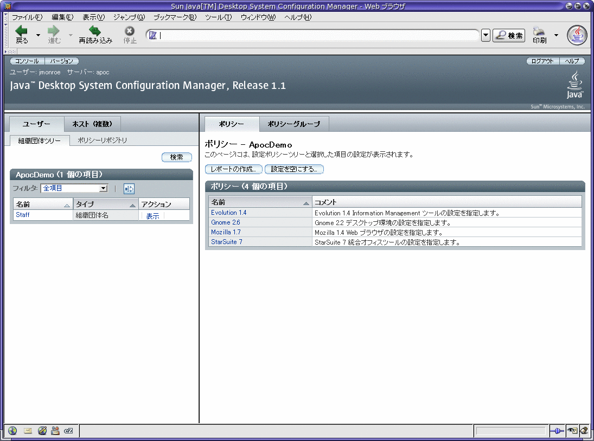Open Navigator globe icon in status bar
This screenshot has height=441, width=594.
click(12, 430)
